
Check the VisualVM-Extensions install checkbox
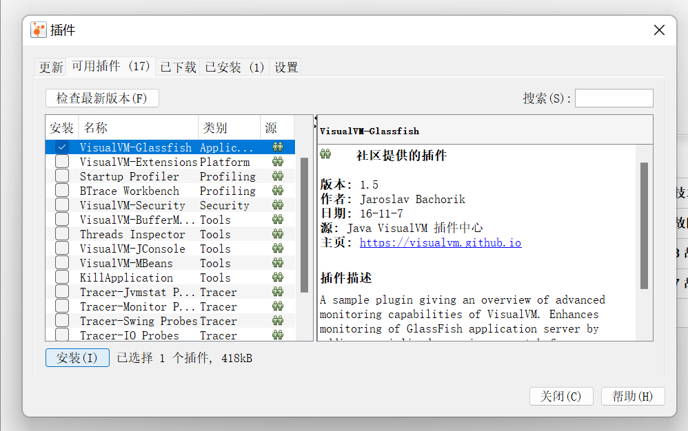click(62, 162)
